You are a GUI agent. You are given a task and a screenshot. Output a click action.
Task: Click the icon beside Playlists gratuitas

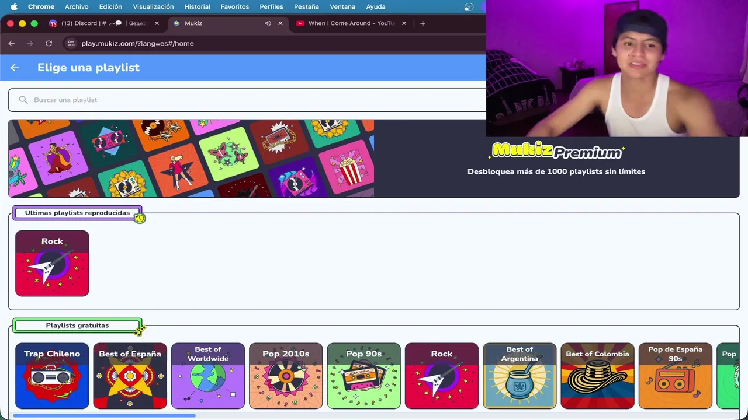tap(139, 331)
